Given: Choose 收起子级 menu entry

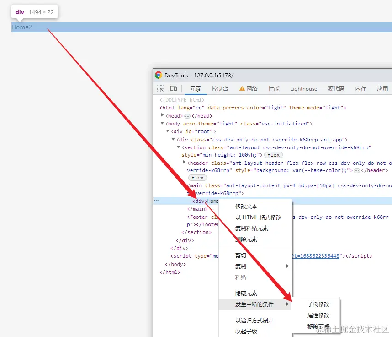Looking at the screenshot, I should pos(255,331).
